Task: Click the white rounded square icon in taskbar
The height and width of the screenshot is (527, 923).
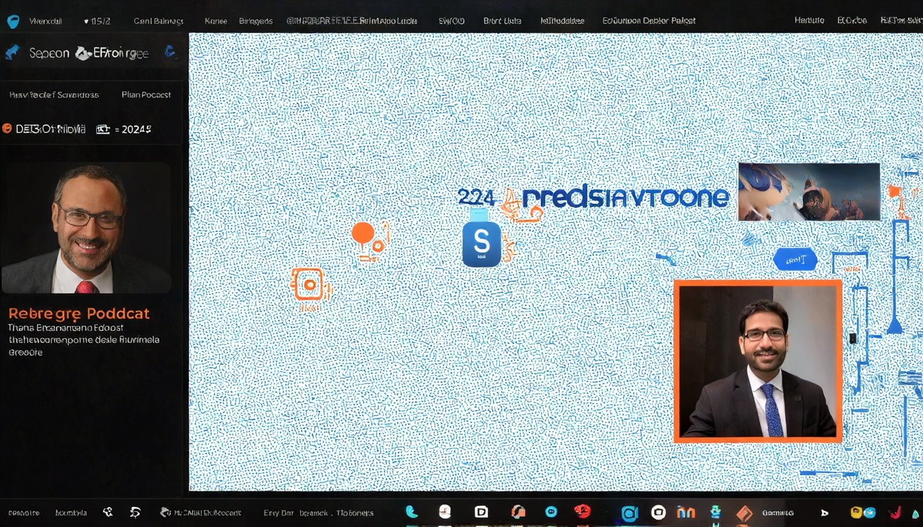Action: tap(659, 512)
